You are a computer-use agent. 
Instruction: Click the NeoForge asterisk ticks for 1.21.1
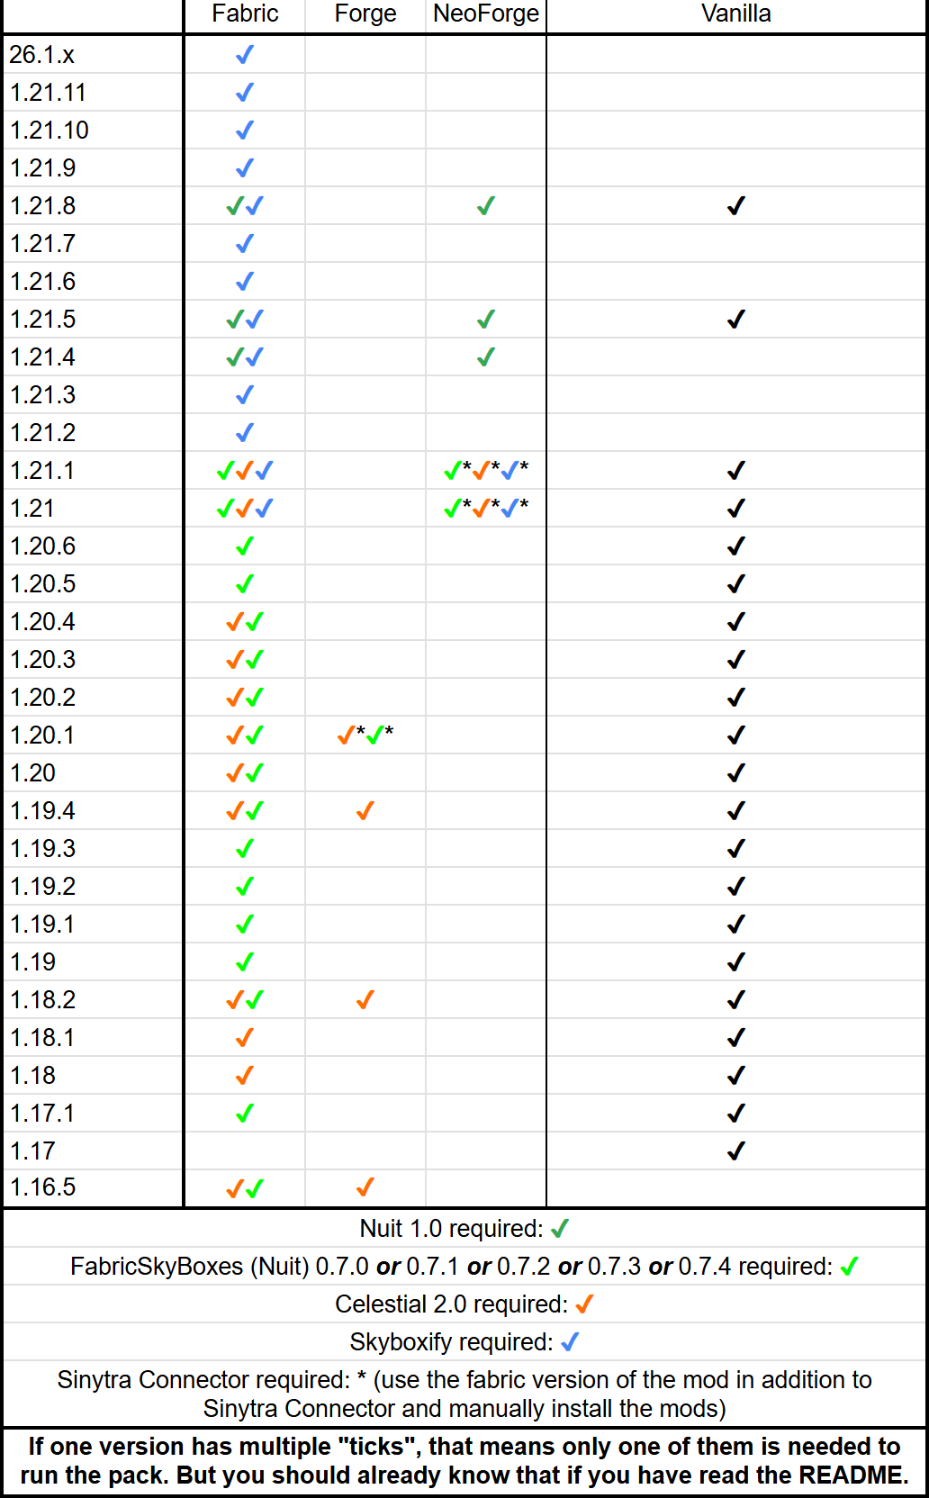click(486, 470)
